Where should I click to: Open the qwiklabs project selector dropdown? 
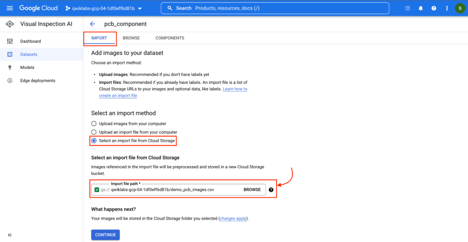click(104, 8)
